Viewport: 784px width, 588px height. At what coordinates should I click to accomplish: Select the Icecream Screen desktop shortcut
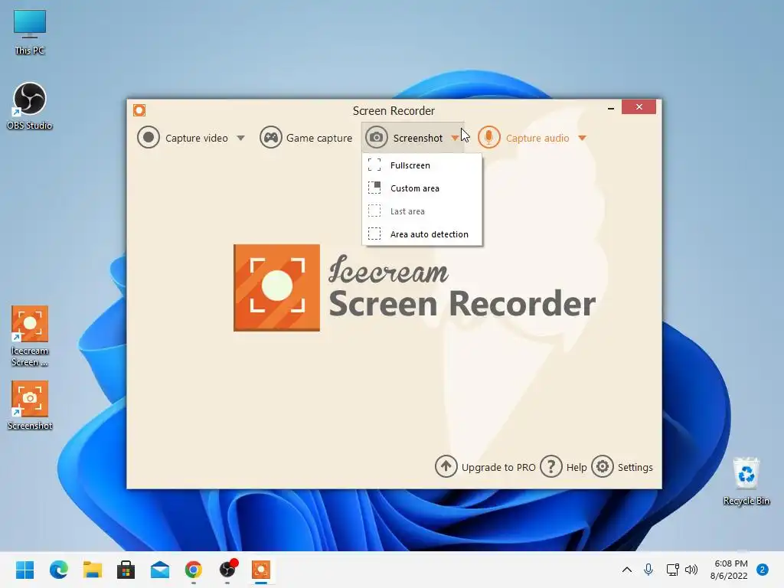pyautogui.click(x=30, y=336)
